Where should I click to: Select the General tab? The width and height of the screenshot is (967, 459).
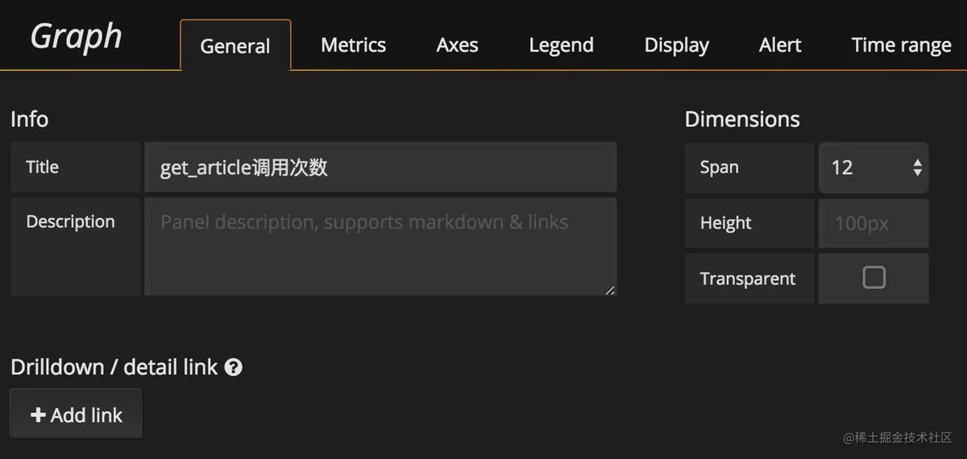[x=235, y=45]
